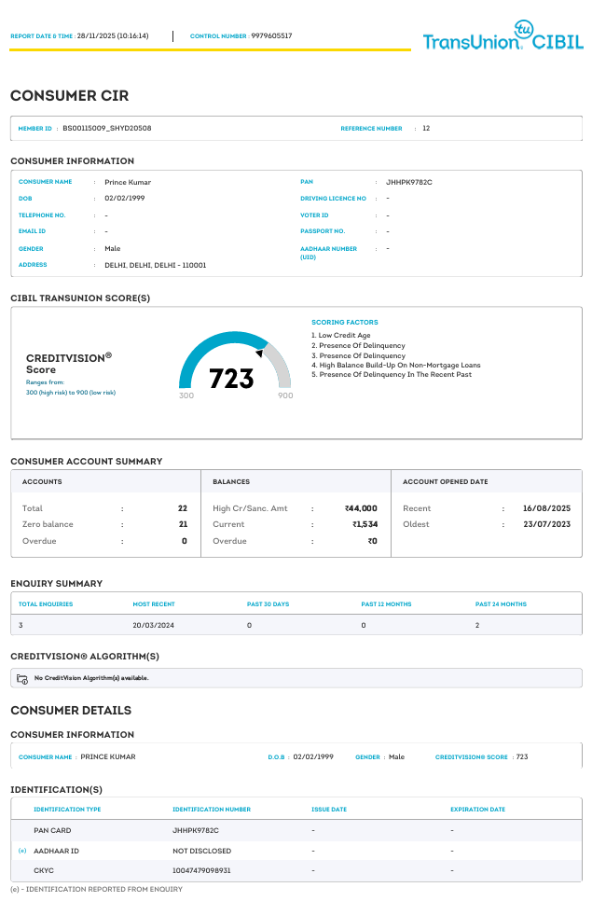Click the TransUnion CIBIL logo
The image size is (592, 915).
[503, 38]
